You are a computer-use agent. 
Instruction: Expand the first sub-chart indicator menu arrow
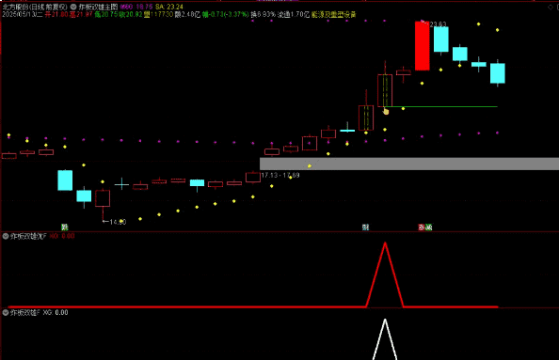[6, 236]
